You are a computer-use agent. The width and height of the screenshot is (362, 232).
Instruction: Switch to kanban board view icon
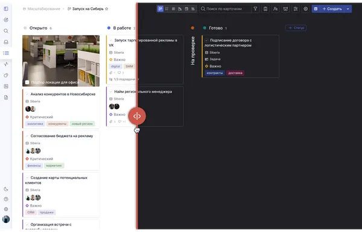160,9
